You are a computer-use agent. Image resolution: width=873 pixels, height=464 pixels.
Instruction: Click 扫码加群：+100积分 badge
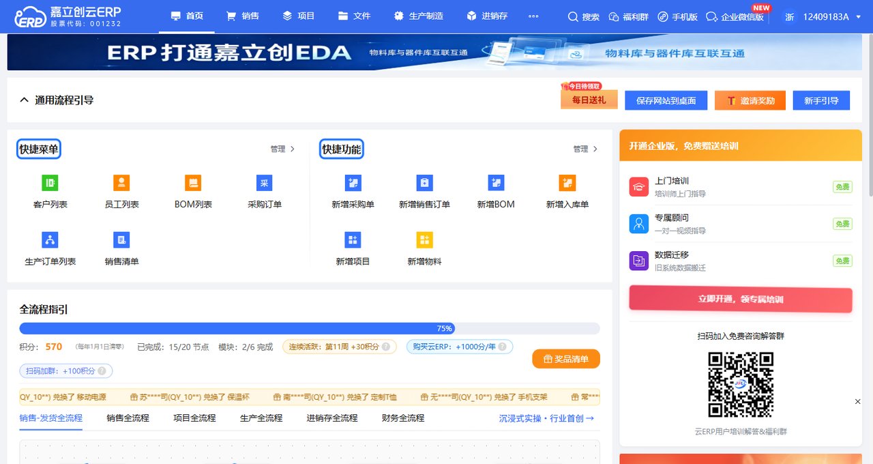click(66, 371)
